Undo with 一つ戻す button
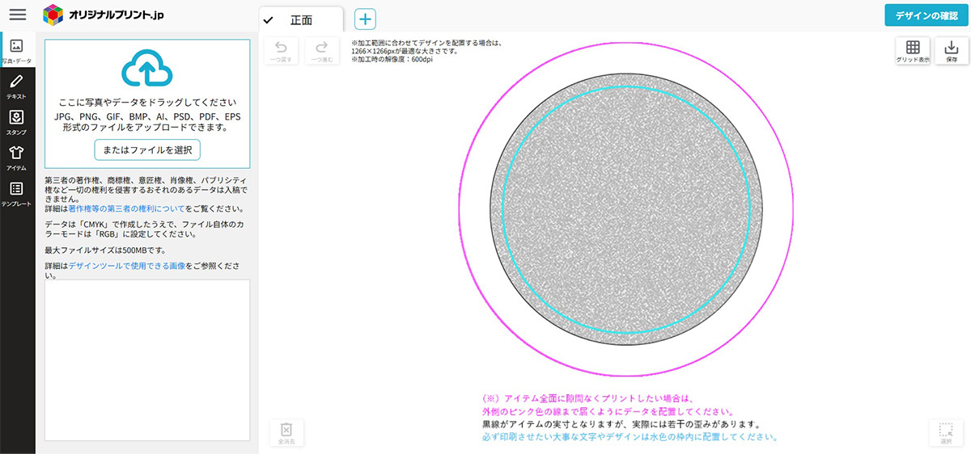This screenshot has width=971, height=454. click(282, 51)
